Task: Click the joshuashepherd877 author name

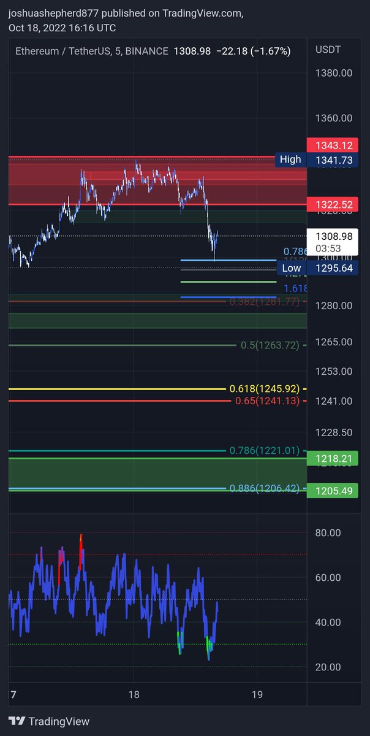Action: tap(53, 13)
